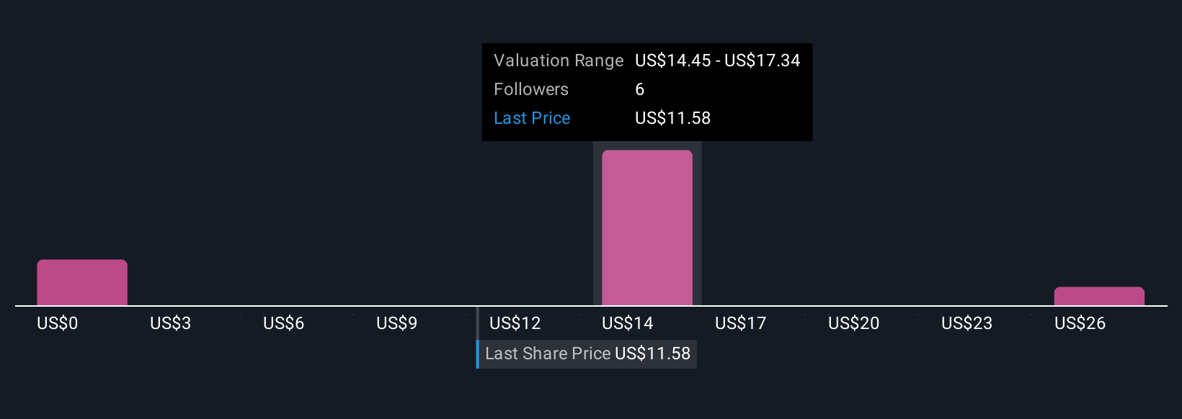
Task: Click the US$3 axis label
Action: (170, 323)
